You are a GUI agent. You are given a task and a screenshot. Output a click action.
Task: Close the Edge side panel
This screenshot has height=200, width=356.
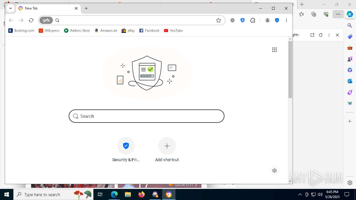(x=337, y=35)
